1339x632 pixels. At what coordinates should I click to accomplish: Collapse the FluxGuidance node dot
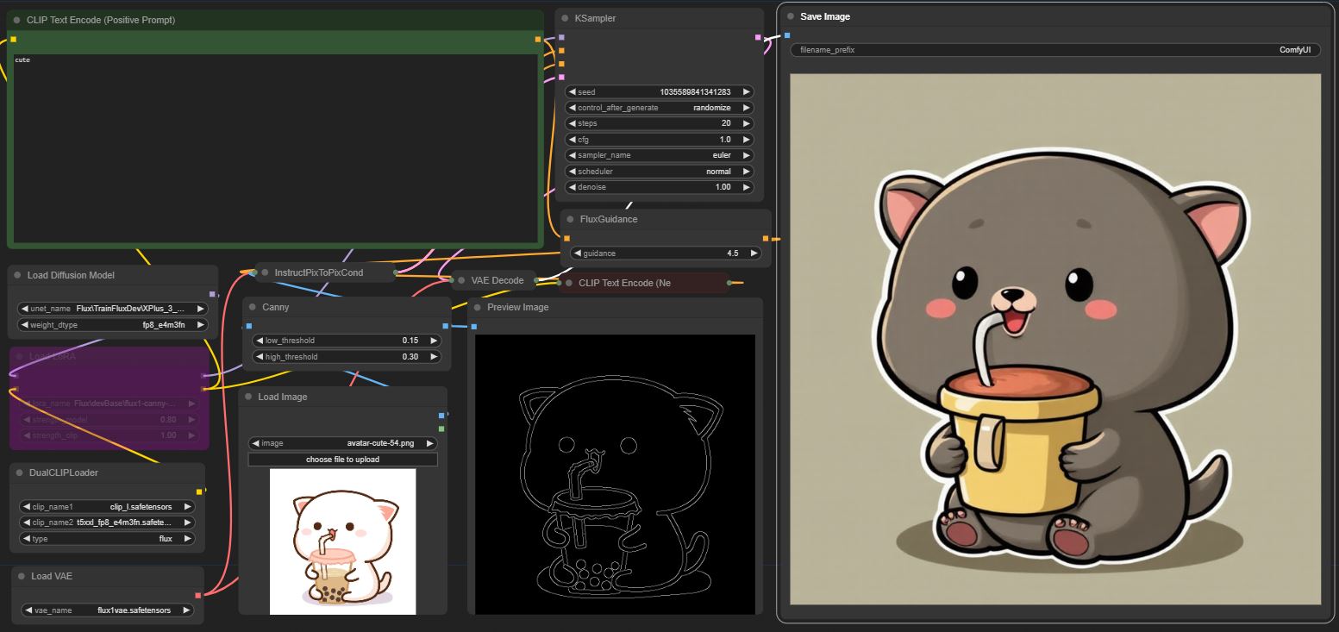click(570, 220)
